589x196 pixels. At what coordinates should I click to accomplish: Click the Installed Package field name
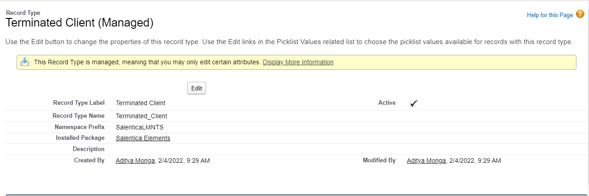[80, 138]
